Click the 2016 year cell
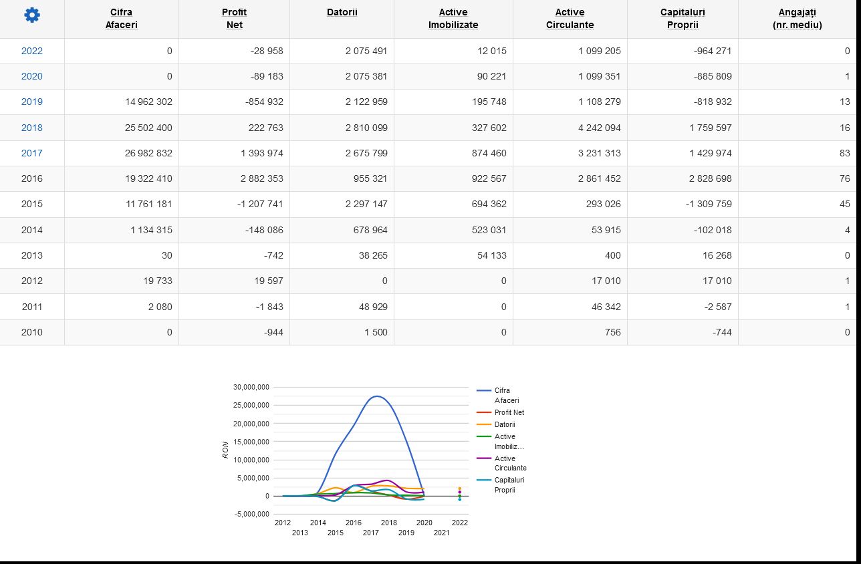Screen dimensions: 861x564 coord(31,178)
